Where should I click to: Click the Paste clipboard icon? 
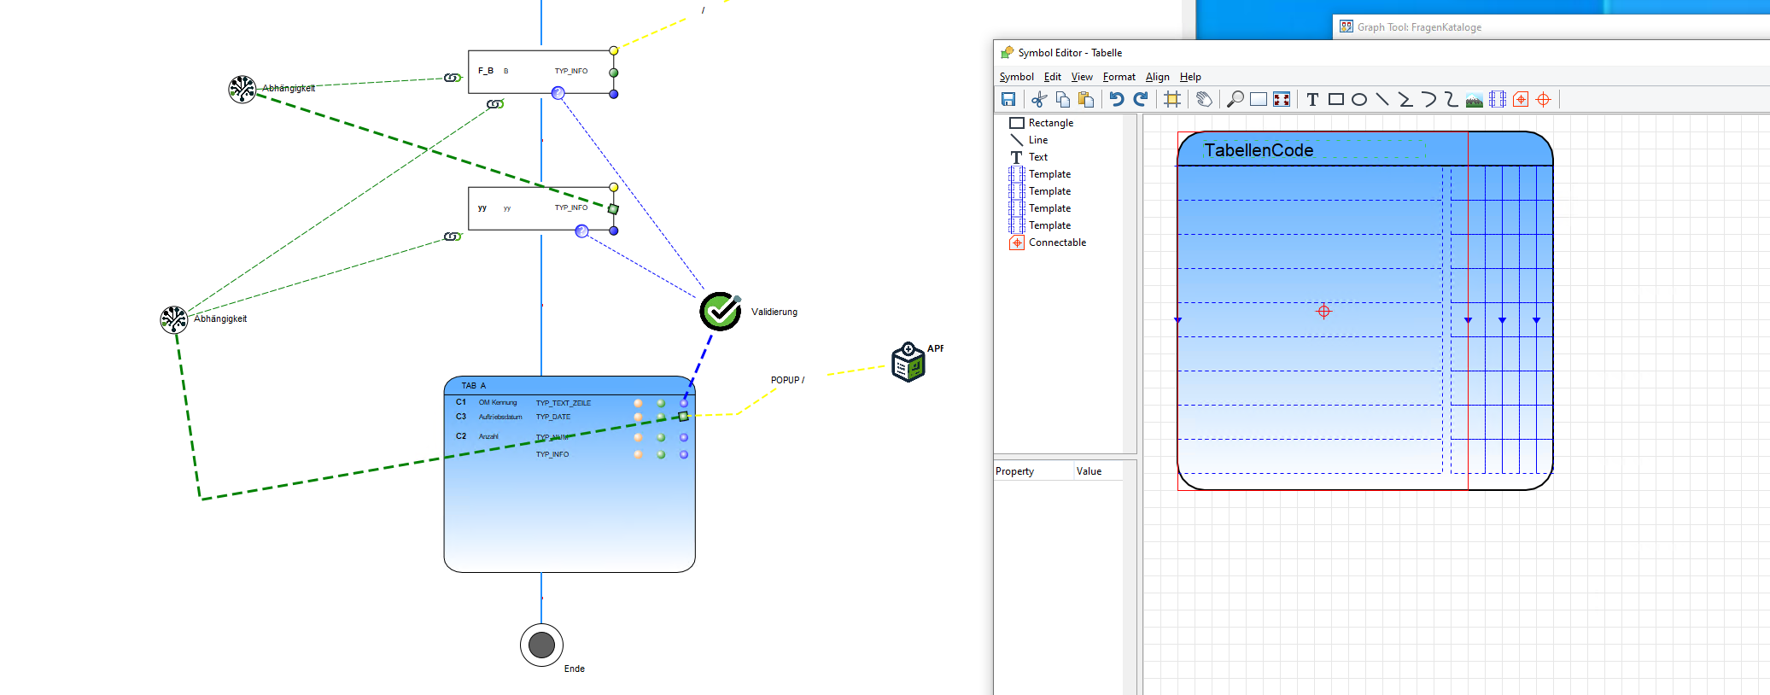pyautogui.click(x=1086, y=100)
